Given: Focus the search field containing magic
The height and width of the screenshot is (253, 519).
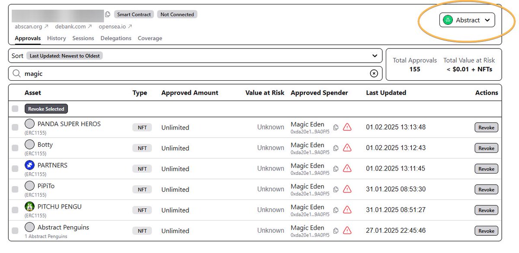Looking at the screenshot, I should [195, 73].
